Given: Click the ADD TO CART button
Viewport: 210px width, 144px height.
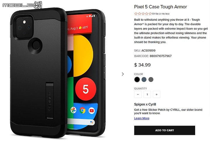Looking at the screenshot, I should [164, 130].
